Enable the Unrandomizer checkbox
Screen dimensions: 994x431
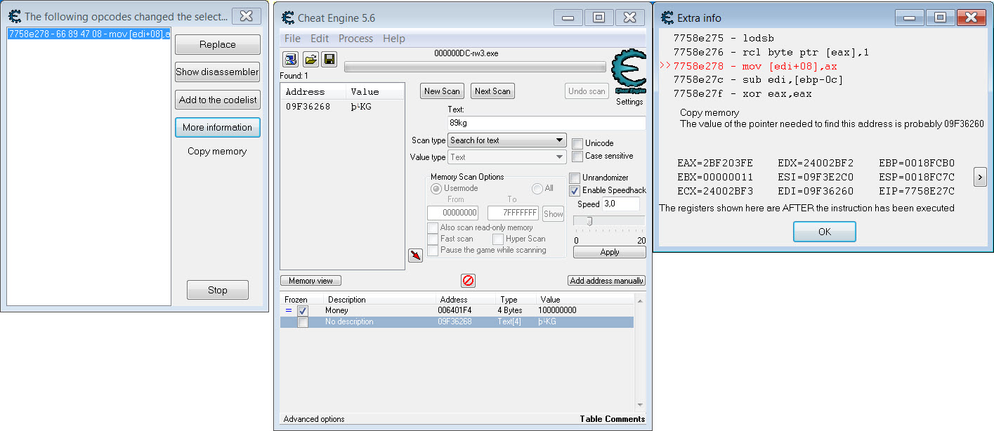(575, 178)
